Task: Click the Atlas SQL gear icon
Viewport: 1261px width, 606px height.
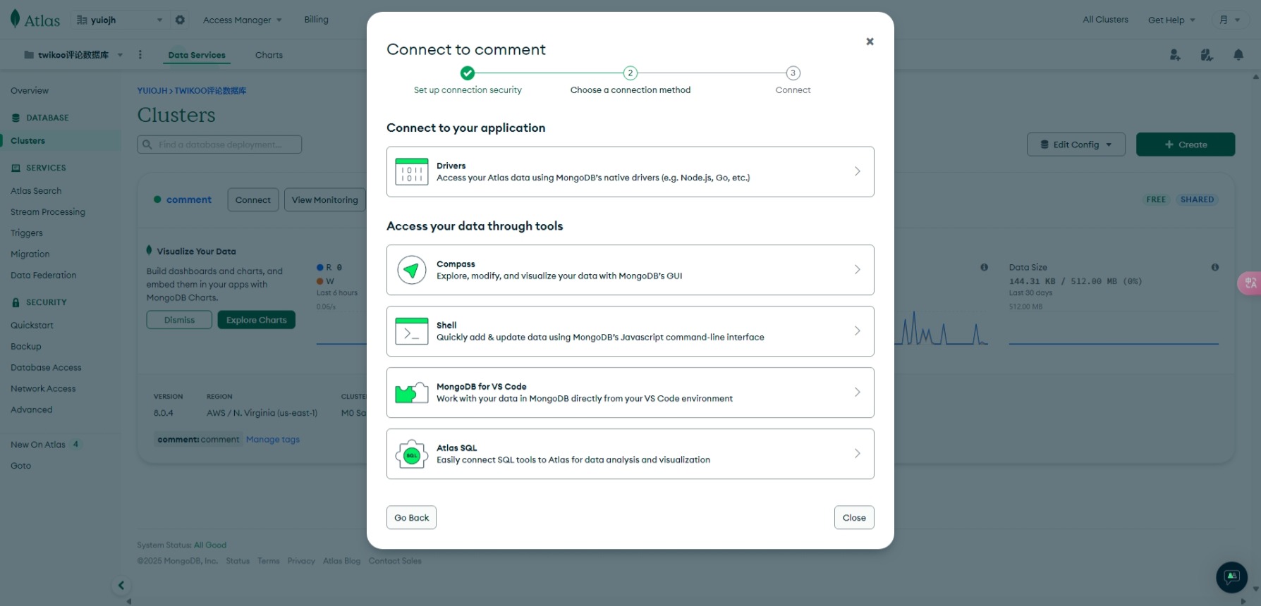Action: point(412,455)
